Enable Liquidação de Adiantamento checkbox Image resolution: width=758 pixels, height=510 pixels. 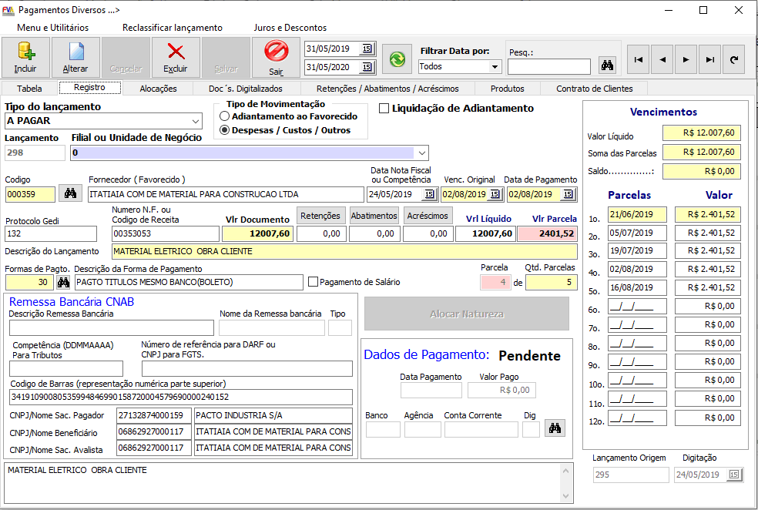384,109
